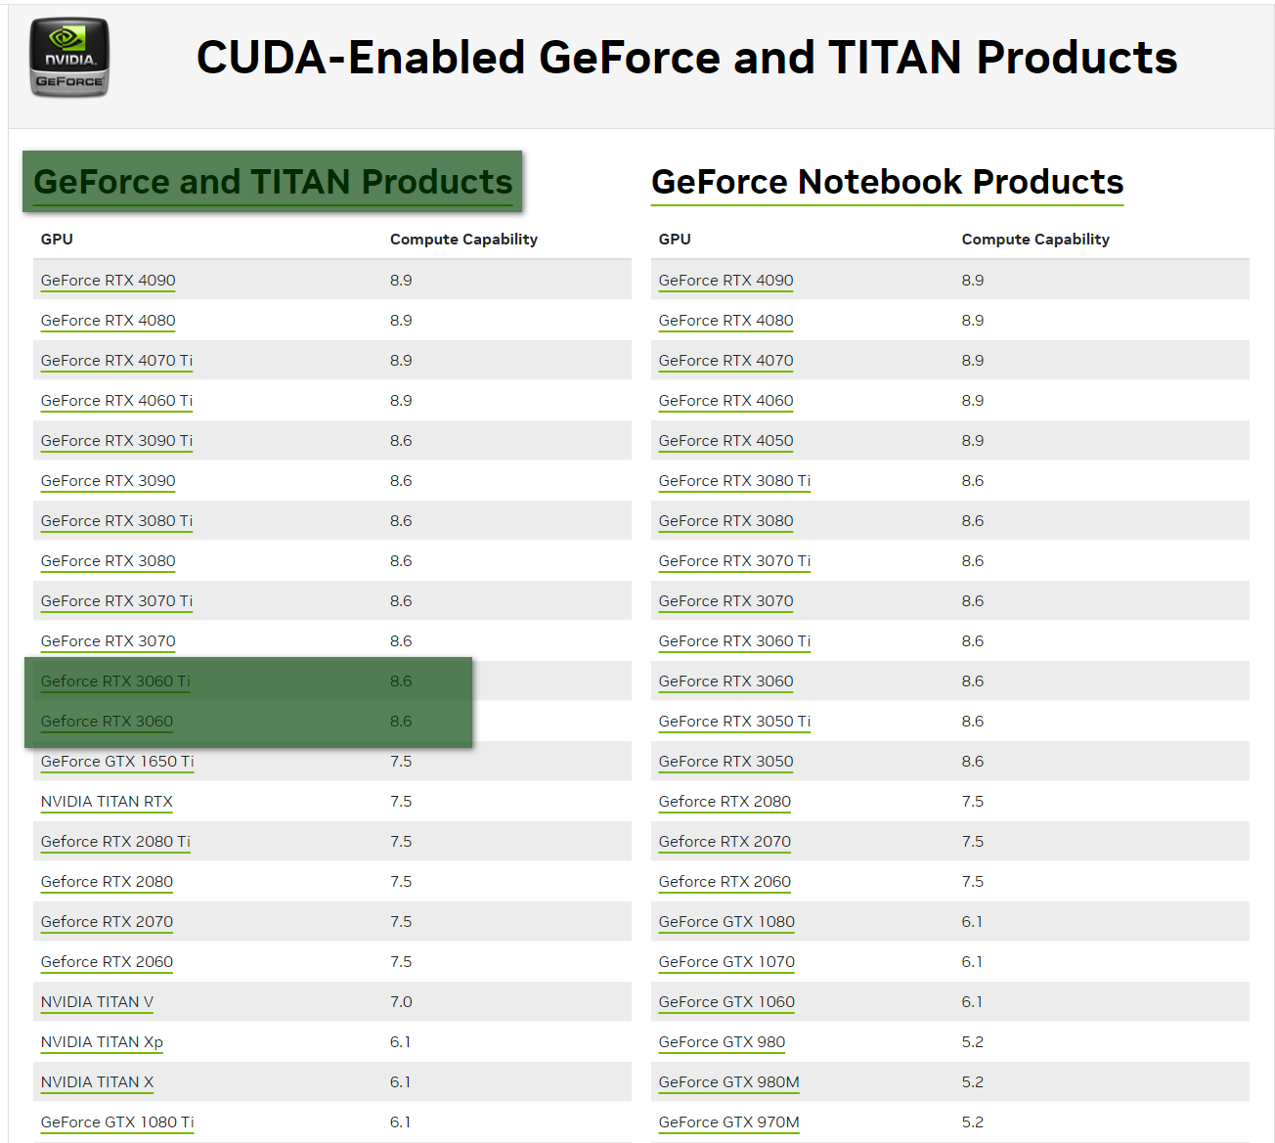Open GeForce RTX 4090 in the Notebook table
Viewport: 1275px width, 1143px height.
725,281
